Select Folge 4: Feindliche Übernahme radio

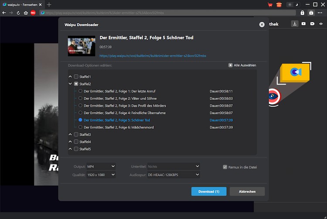pos(80,113)
